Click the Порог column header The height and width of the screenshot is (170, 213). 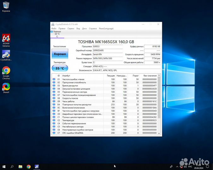click(133, 76)
